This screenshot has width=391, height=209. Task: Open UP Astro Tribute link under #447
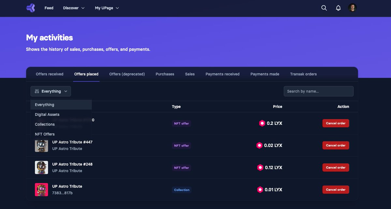(x=67, y=149)
